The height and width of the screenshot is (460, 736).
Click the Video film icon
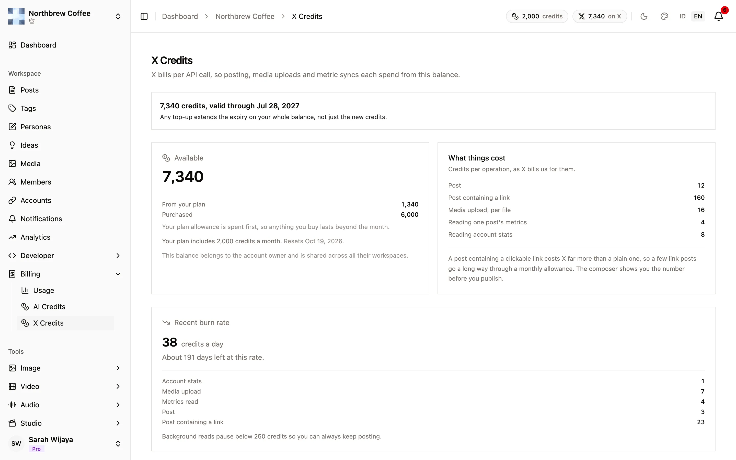tap(12, 386)
